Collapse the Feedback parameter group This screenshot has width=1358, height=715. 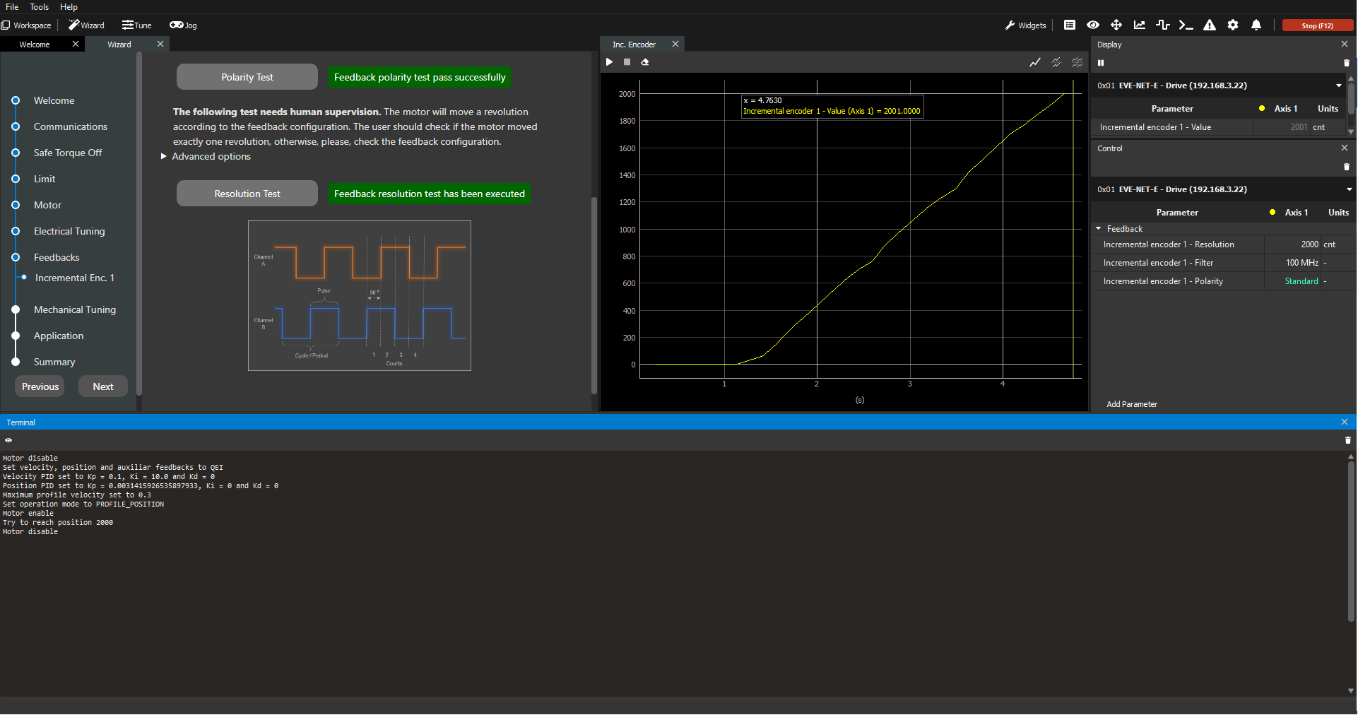tap(1099, 229)
